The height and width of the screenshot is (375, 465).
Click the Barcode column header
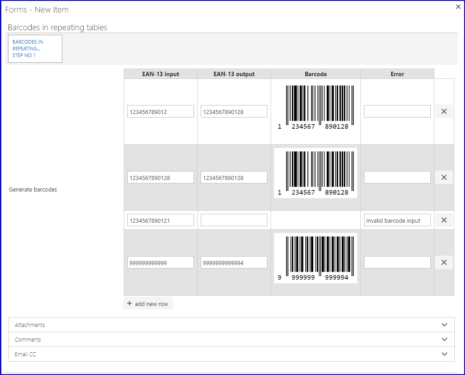point(316,74)
